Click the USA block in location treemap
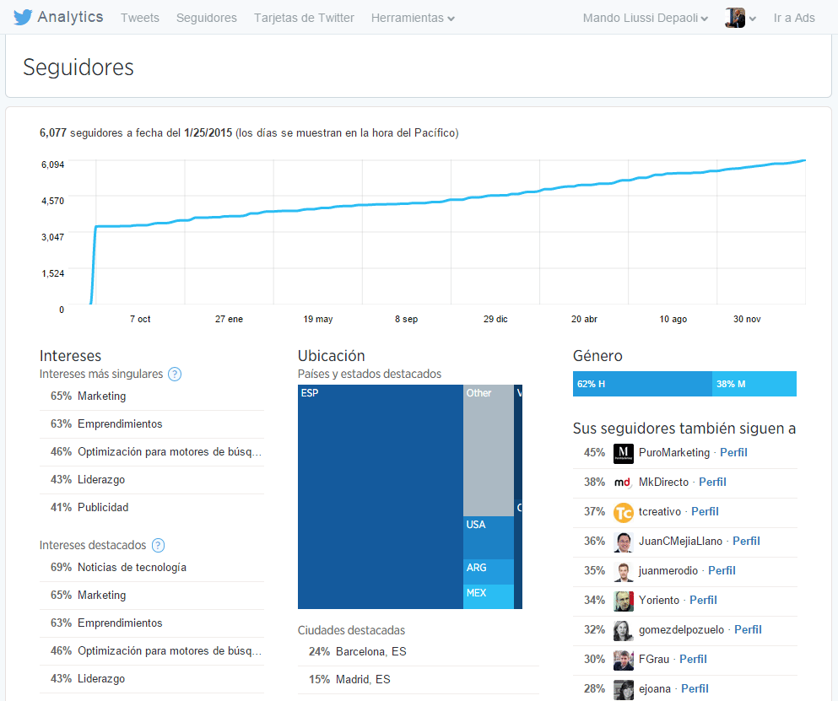The image size is (838, 701). pos(488,537)
